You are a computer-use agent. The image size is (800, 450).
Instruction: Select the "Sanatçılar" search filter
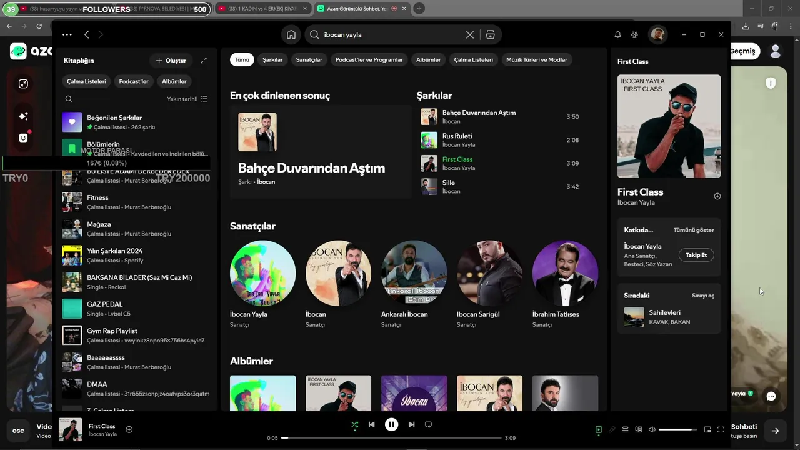click(309, 60)
